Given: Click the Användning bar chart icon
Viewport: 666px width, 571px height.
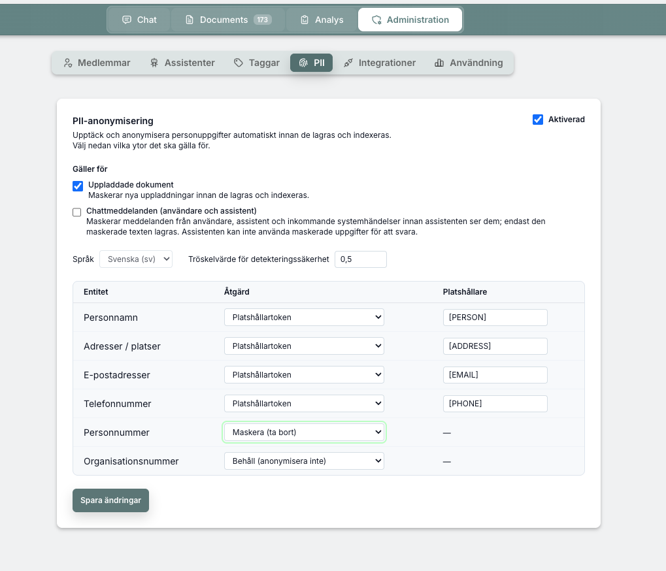Looking at the screenshot, I should (439, 63).
